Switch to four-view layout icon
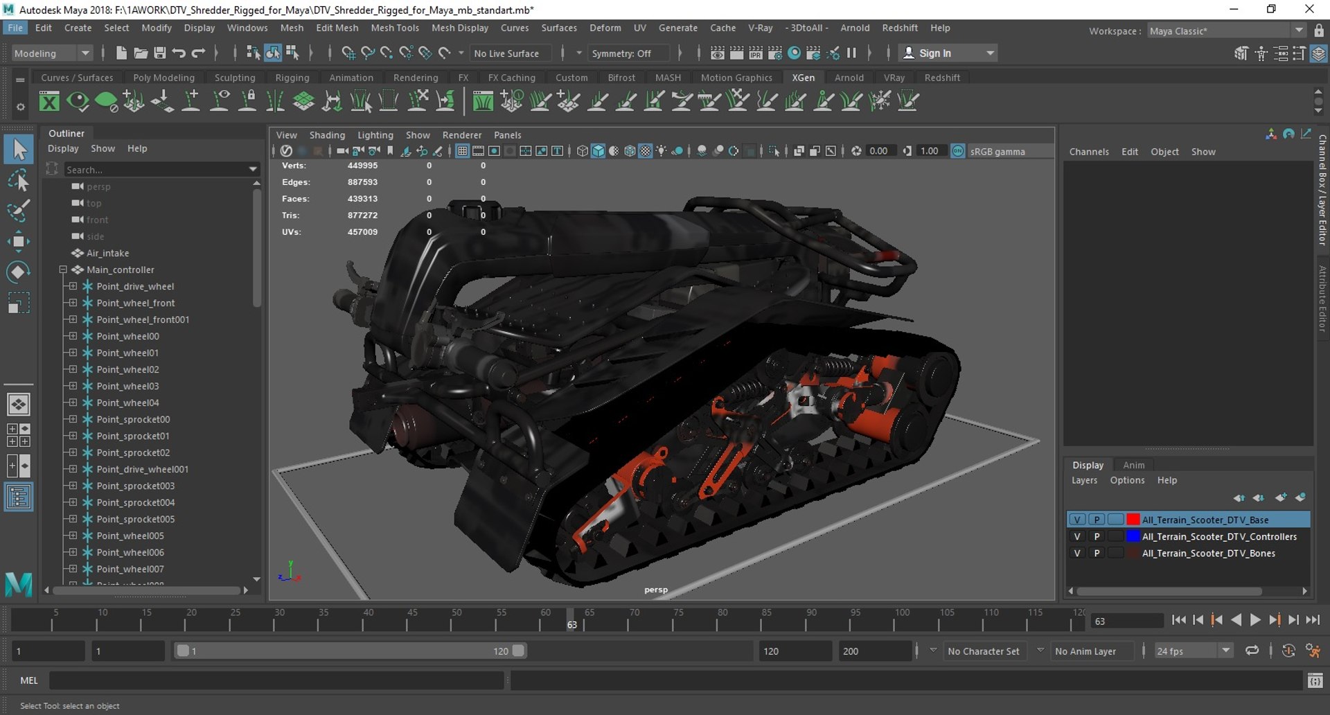 point(19,435)
